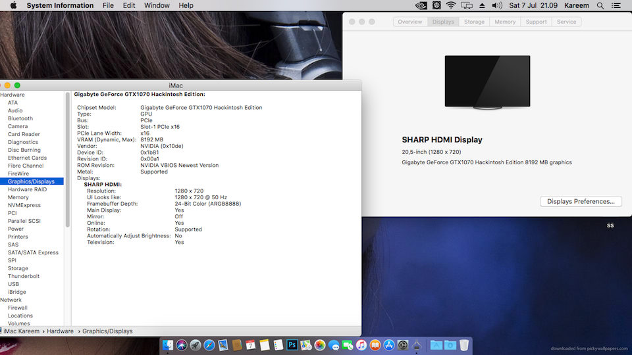
Task: Click Hardware in the bottom path bar
Action: point(61,331)
